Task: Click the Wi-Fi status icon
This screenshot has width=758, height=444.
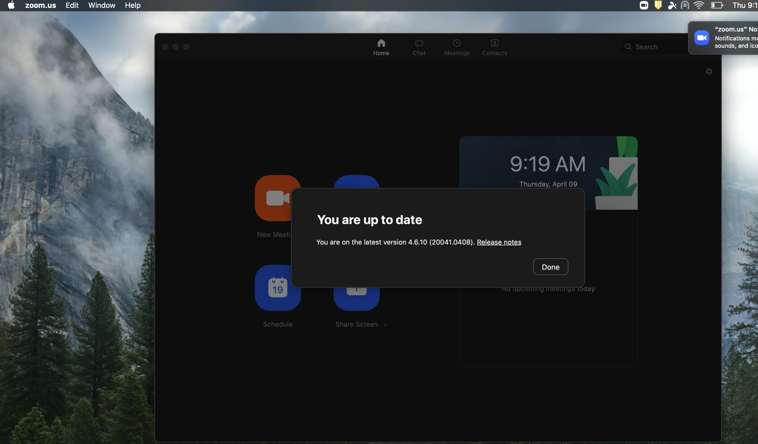Action: (699, 6)
